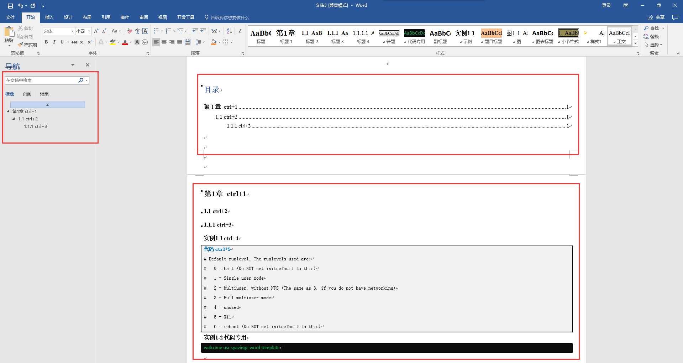
Task: Click the 替换 (Replace) button
Action: (651, 36)
